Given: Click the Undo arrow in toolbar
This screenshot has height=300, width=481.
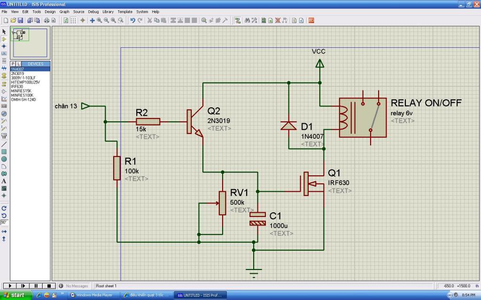Looking at the screenshot, I should pyautogui.click(x=132, y=21).
